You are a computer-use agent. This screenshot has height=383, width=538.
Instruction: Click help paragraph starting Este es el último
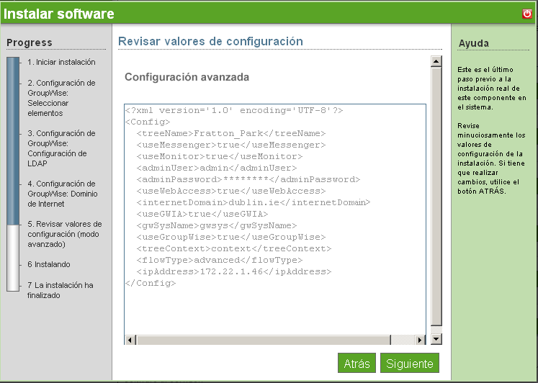point(491,88)
